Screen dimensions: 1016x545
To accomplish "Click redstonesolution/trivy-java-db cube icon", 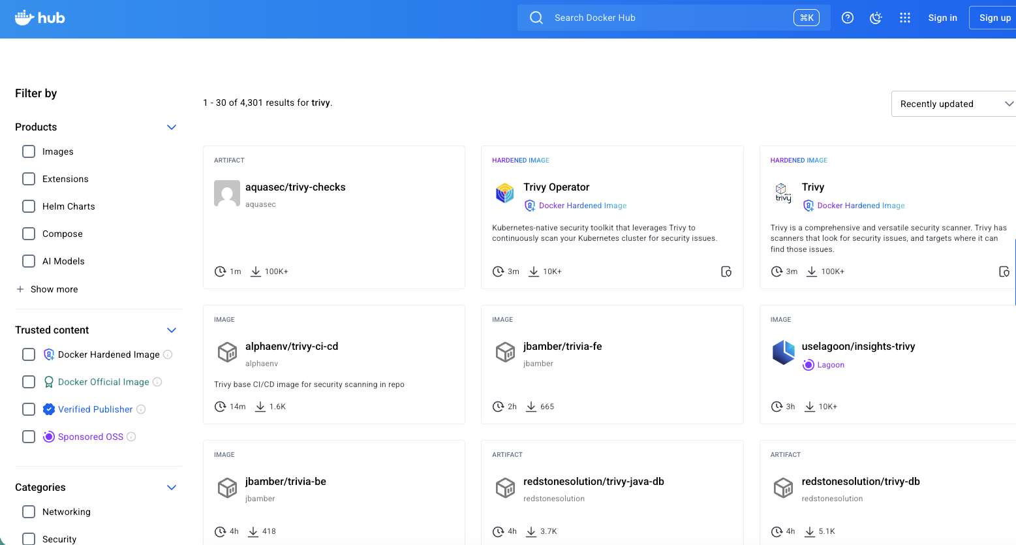I will (505, 488).
